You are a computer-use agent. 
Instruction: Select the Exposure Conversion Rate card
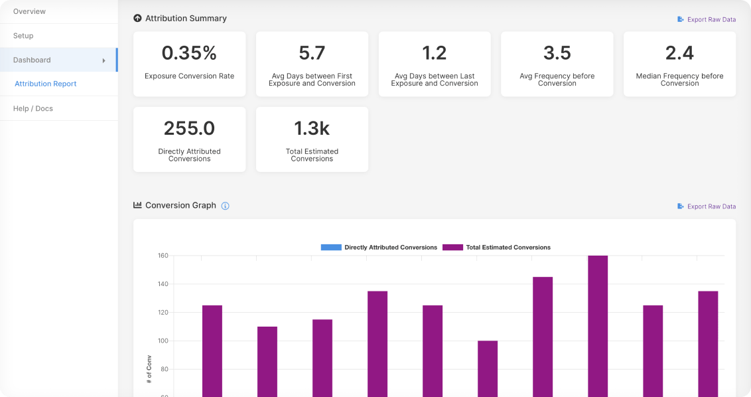click(189, 64)
